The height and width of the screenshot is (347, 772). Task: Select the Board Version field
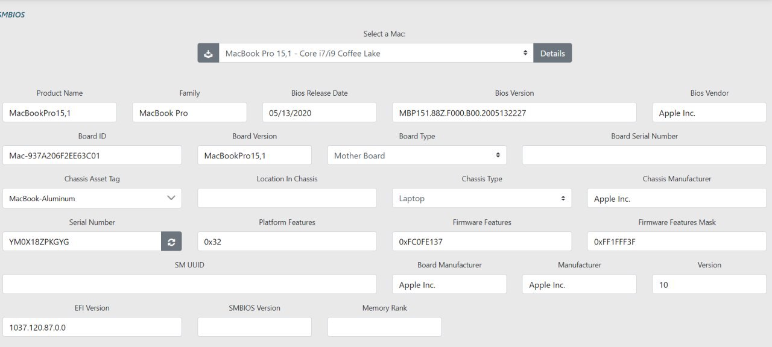coord(255,155)
